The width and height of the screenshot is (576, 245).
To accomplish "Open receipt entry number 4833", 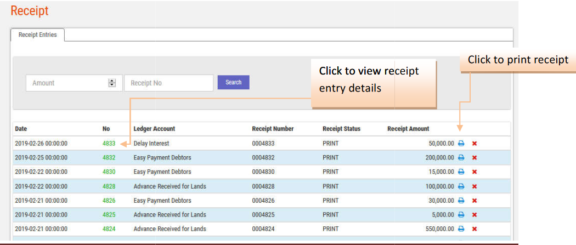I will (109, 144).
